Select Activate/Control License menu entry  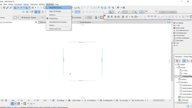tap(59, 22)
